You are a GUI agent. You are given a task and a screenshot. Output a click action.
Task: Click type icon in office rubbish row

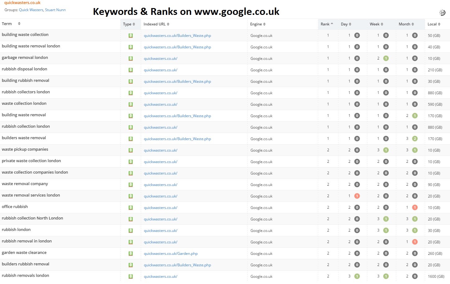pos(131,208)
